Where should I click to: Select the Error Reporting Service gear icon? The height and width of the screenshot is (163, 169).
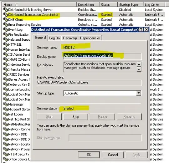6,24
